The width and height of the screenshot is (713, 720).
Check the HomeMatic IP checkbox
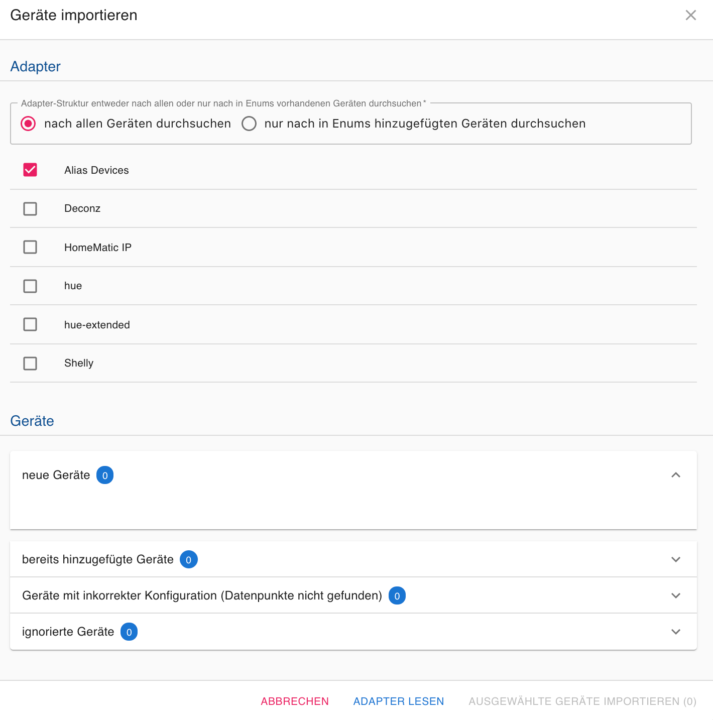pyautogui.click(x=30, y=247)
